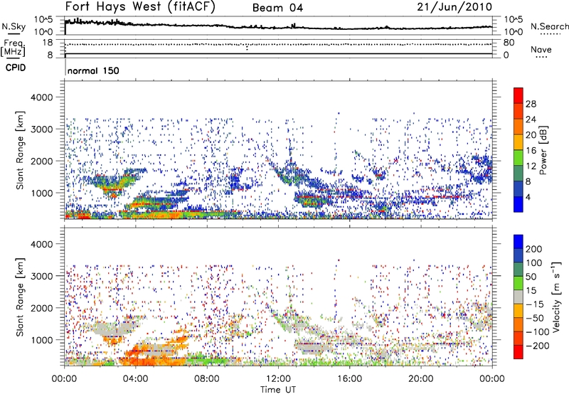569x394 pixels.
Task: Click the '16:00' time axis label
Action: click(349, 379)
